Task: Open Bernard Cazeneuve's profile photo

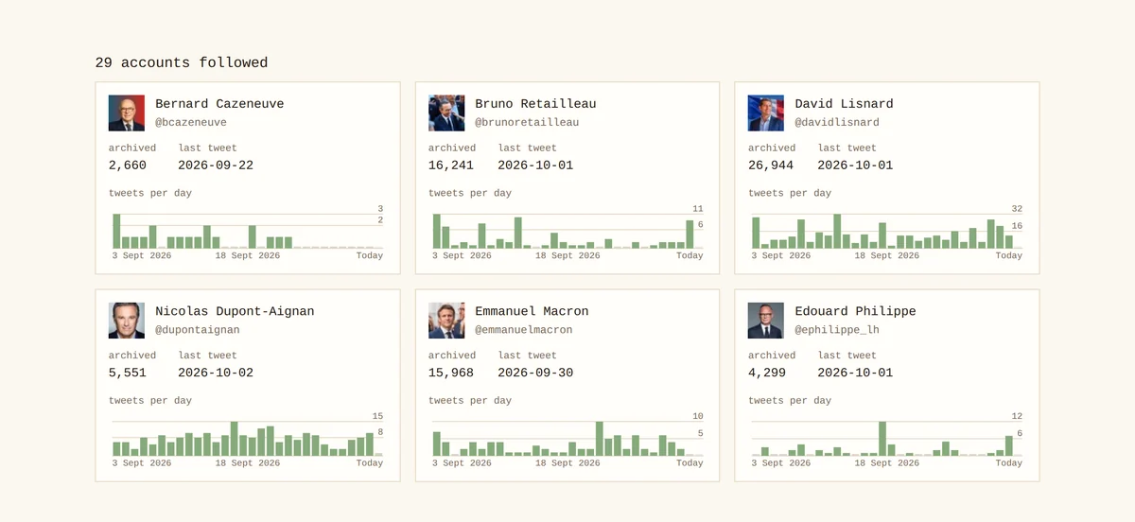Action: [x=127, y=113]
